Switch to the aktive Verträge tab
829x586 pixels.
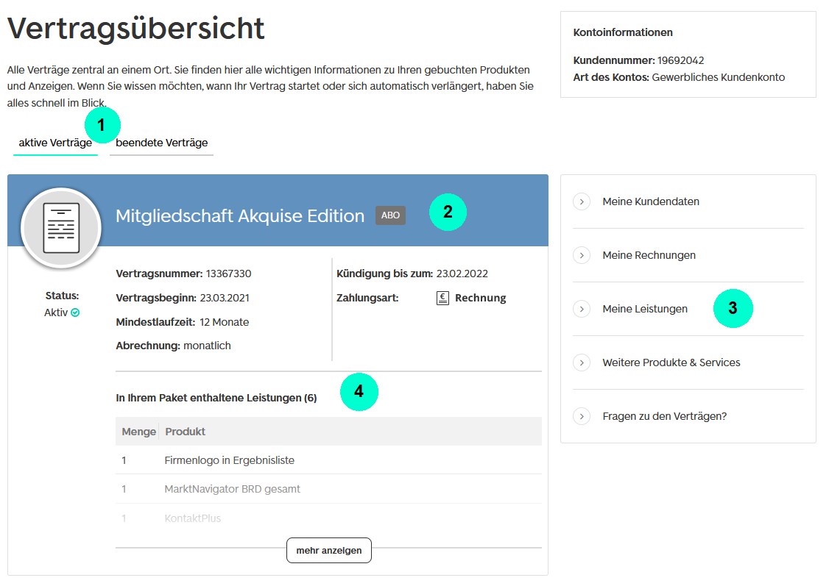[x=55, y=143]
